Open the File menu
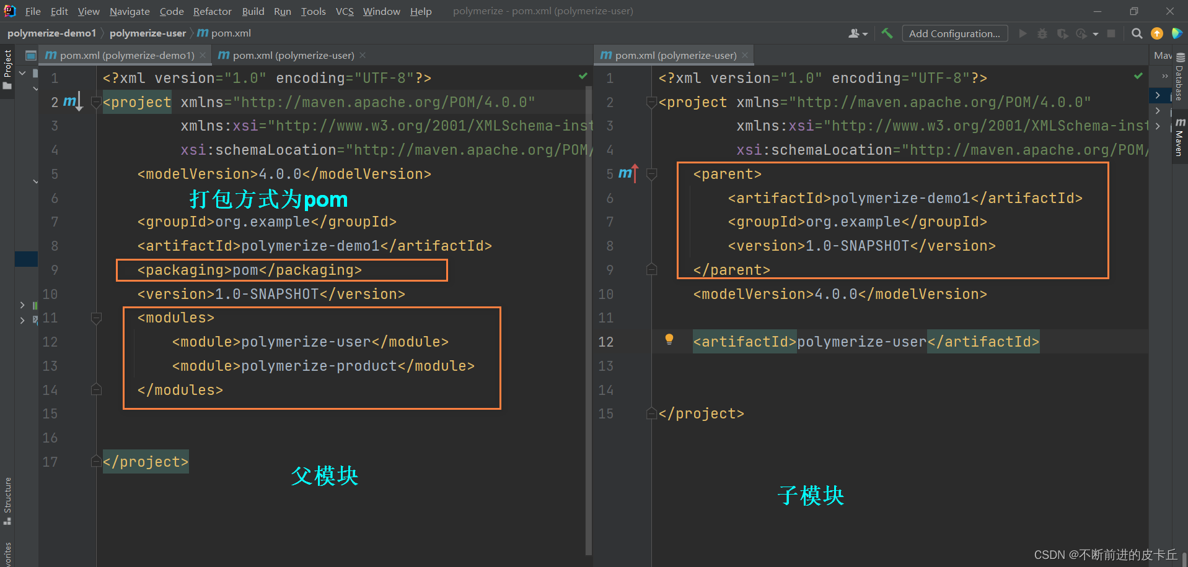The image size is (1188, 567). point(33,11)
